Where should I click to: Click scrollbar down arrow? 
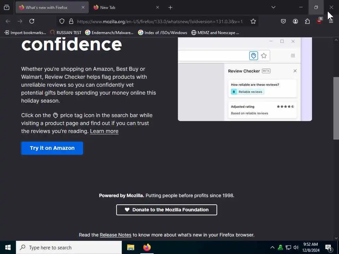point(336,238)
